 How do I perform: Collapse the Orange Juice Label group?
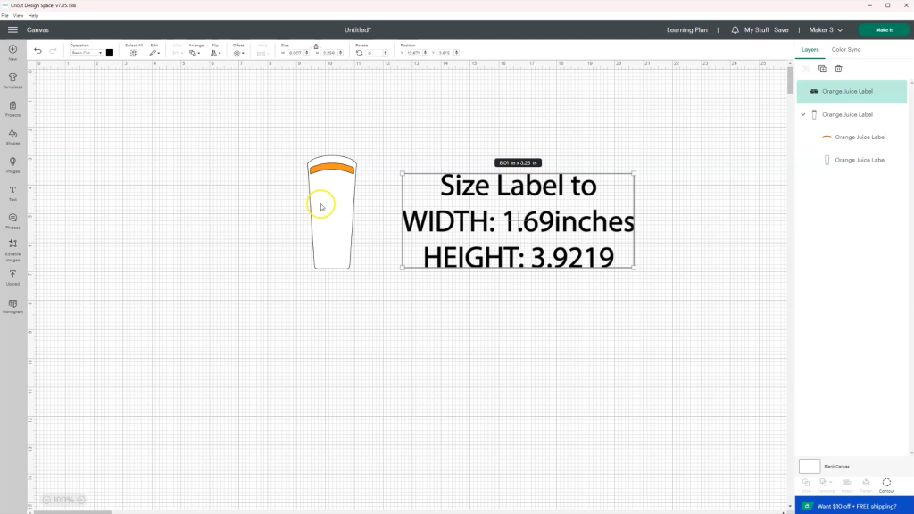[803, 115]
